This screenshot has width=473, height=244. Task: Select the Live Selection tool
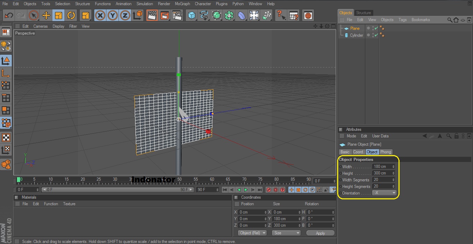pos(34,15)
